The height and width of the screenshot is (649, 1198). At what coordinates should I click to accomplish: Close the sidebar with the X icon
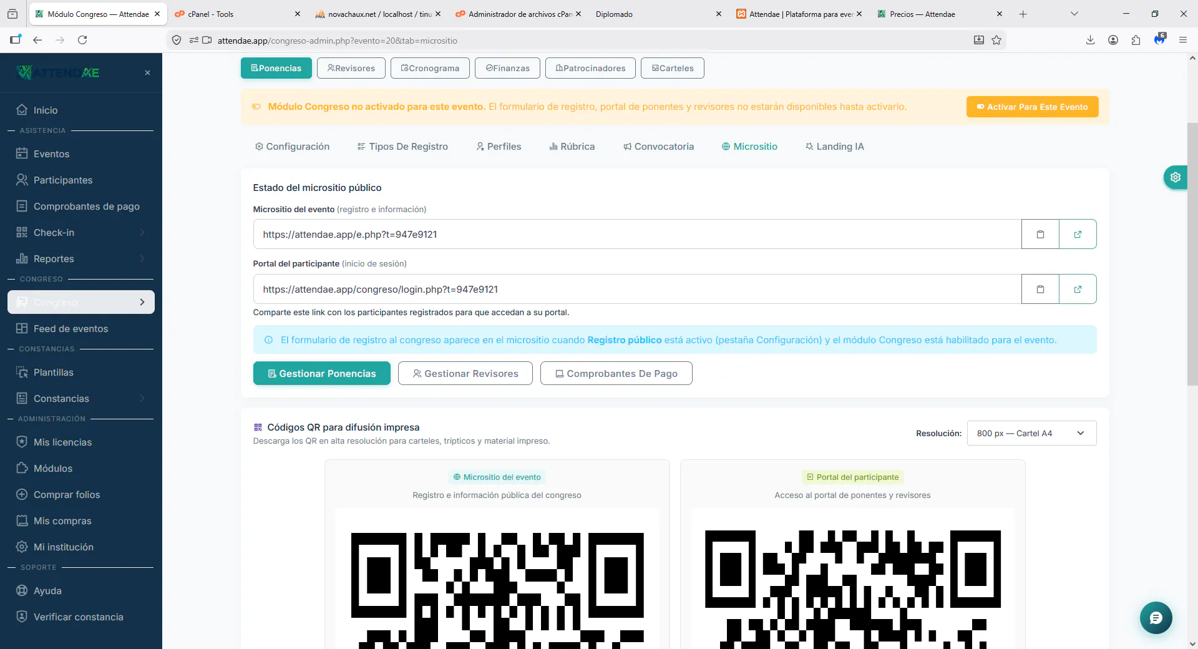147,73
